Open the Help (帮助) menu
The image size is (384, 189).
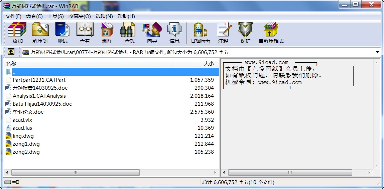click(x=126, y=16)
